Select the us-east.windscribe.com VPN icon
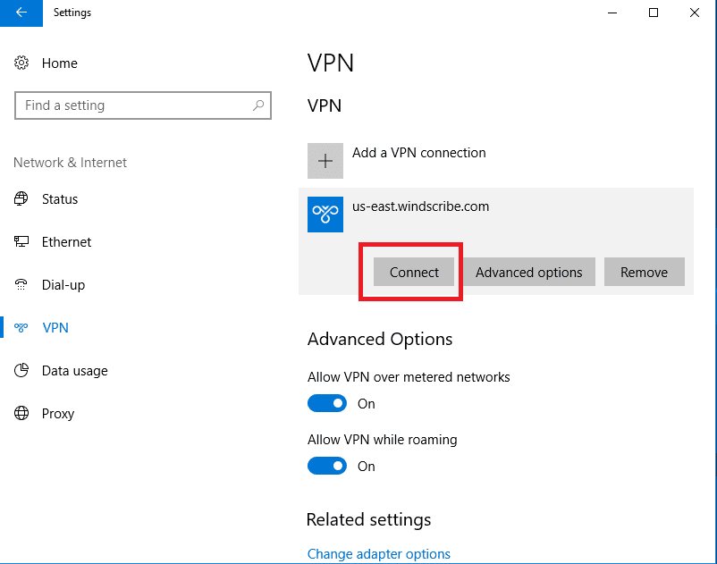Viewport: 717px width, 564px height. point(325,215)
